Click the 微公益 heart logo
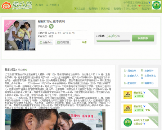Image resolution: width=162 pixels, height=130 pixels. click(6, 5)
